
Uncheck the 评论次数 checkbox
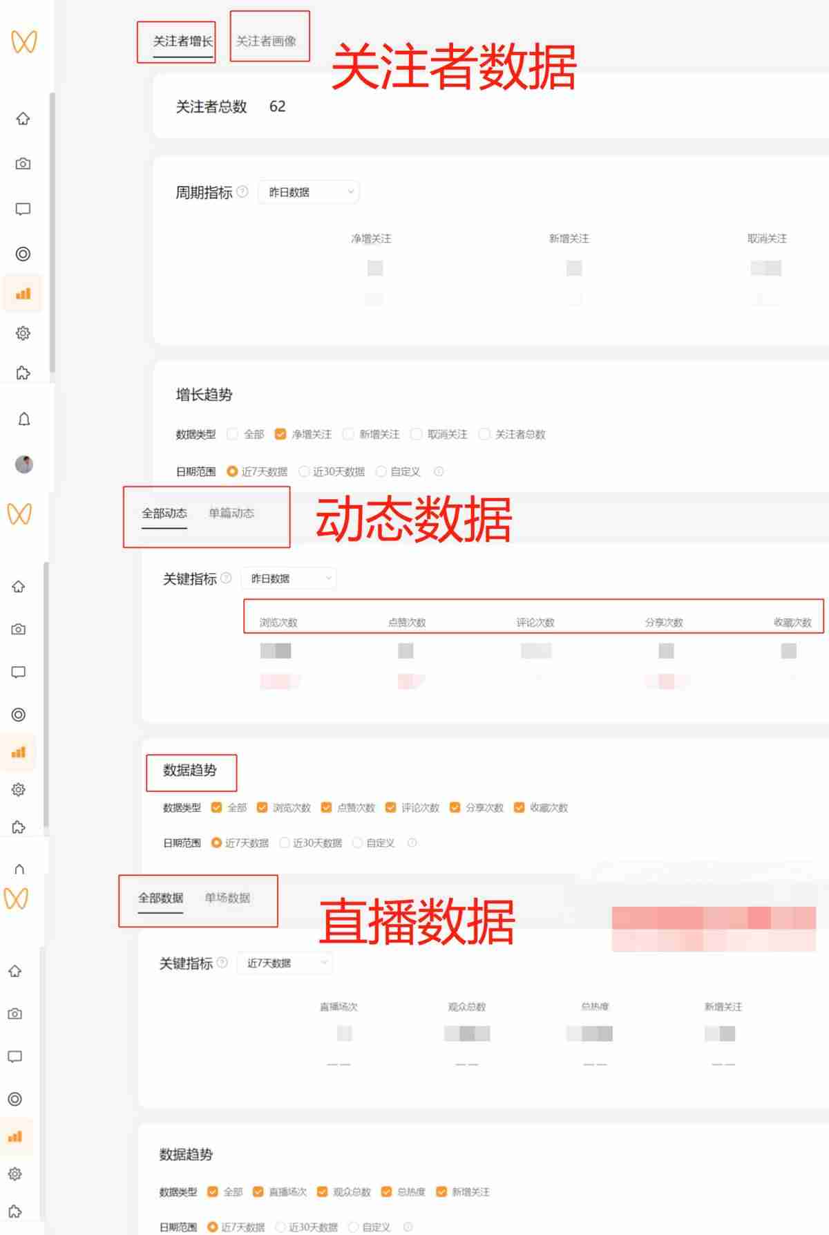pos(390,807)
